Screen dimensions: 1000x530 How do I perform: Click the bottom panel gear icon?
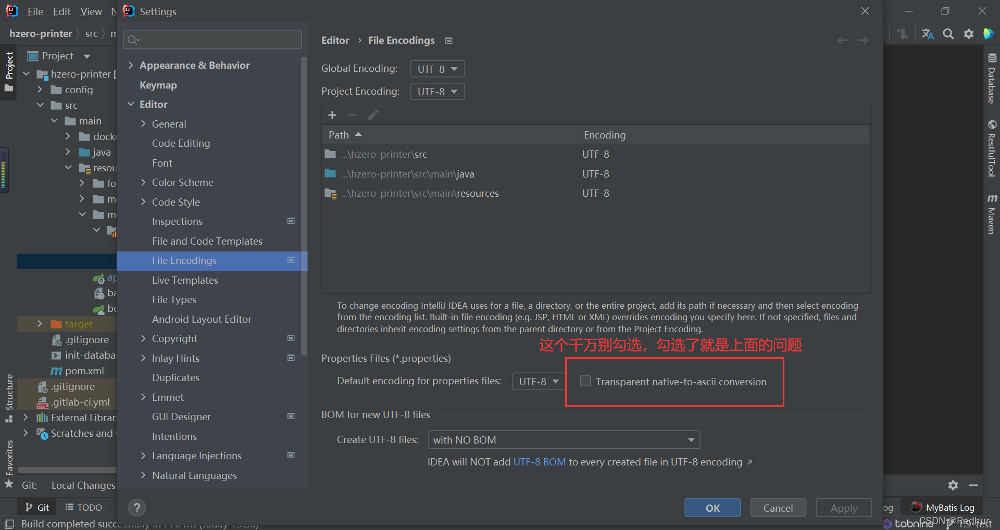tap(953, 485)
